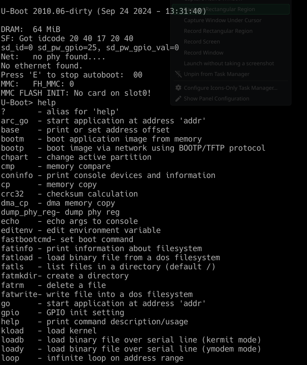Click the unpin icon beside Unpin from Task Manager

tap(178, 74)
